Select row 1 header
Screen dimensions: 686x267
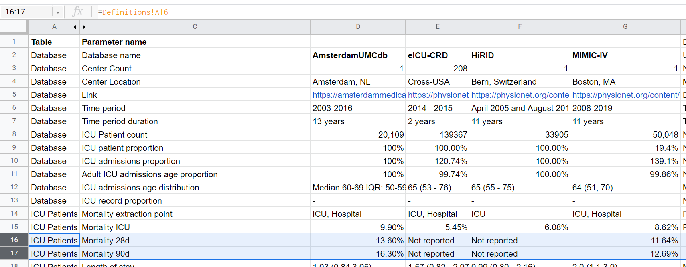14,41
